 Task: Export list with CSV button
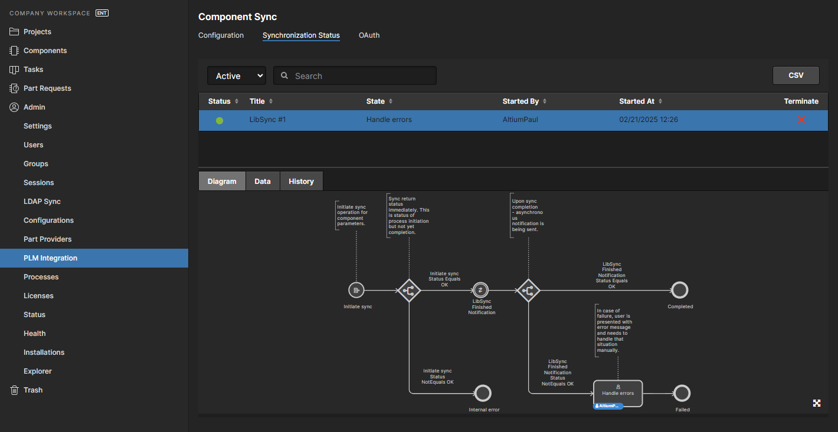pos(796,75)
